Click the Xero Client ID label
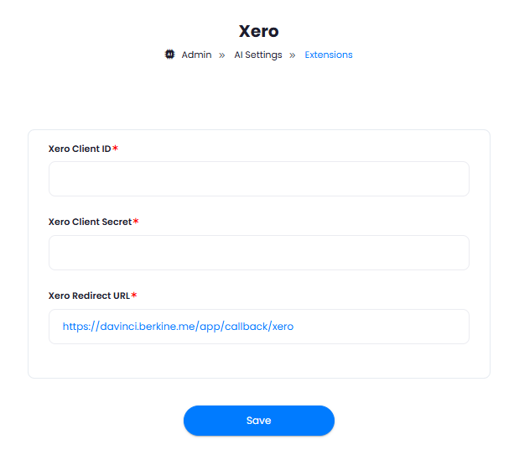The height and width of the screenshot is (450, 514). point(80,149)
